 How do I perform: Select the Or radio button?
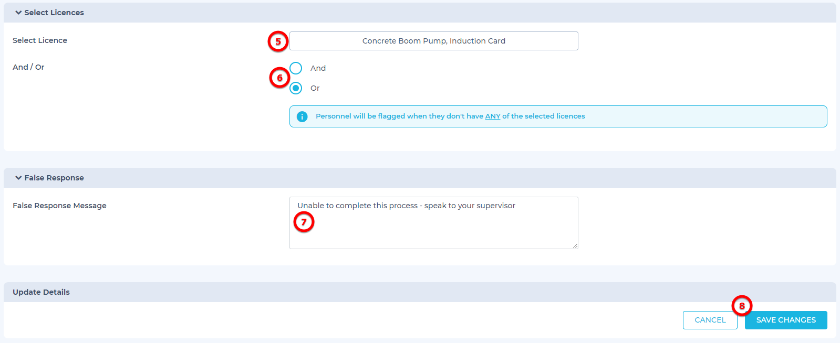296,88
